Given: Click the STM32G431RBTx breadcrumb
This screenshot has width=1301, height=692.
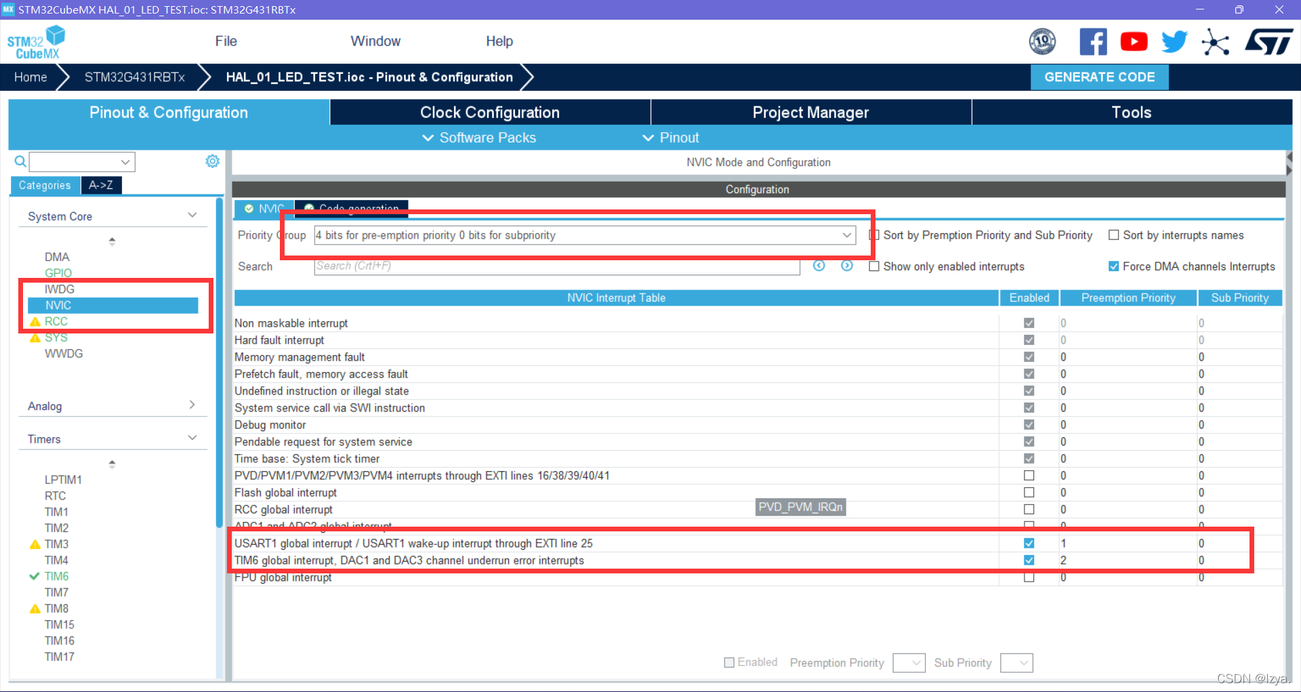Looking at the screenshot, I should [x=134, y=77].
